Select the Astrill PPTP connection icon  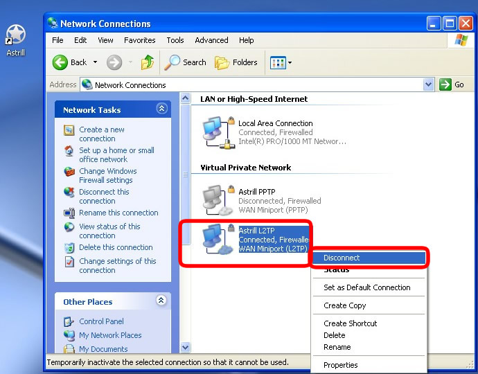219,201
